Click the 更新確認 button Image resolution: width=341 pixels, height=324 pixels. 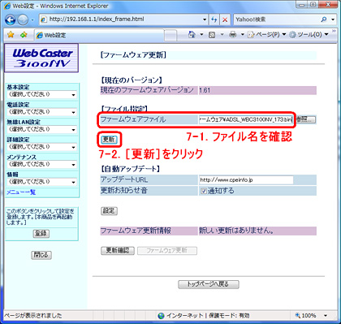click(x=118, y=250)
